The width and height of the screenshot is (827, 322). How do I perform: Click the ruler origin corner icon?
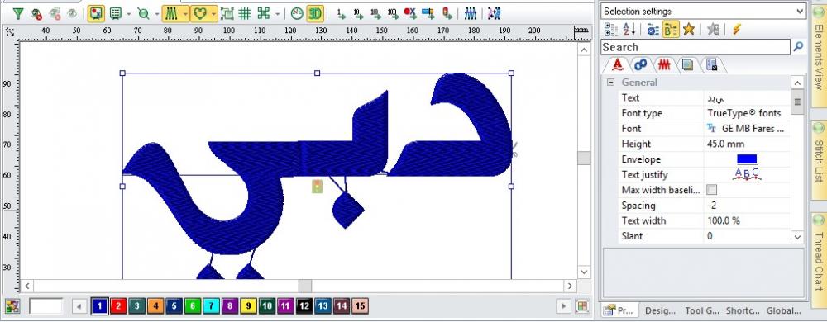9,32
